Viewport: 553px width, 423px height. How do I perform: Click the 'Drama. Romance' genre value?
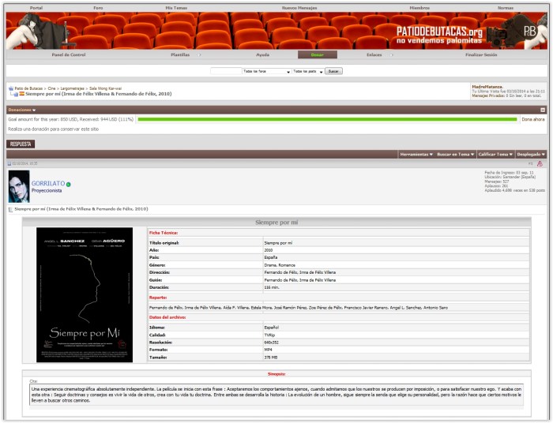pos(280,265)
